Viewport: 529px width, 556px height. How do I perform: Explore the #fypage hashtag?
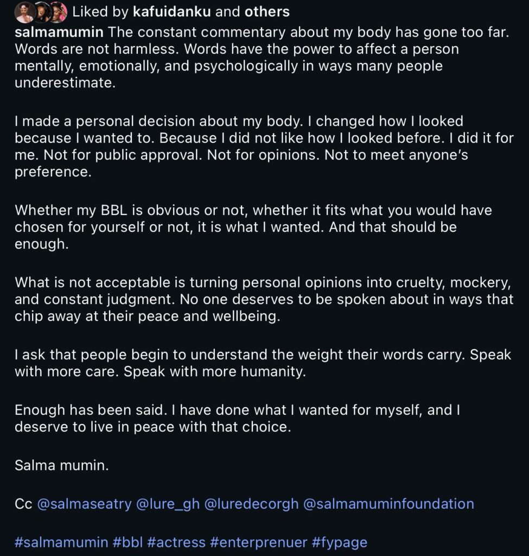click(x=340, y=542)
